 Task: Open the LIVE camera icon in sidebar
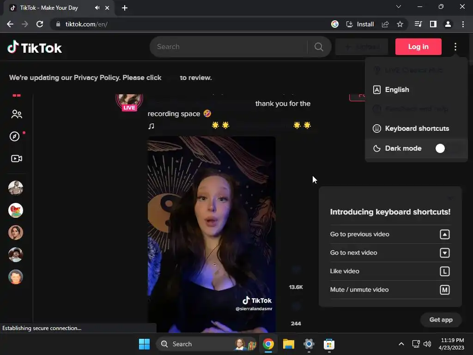[16, 159]
